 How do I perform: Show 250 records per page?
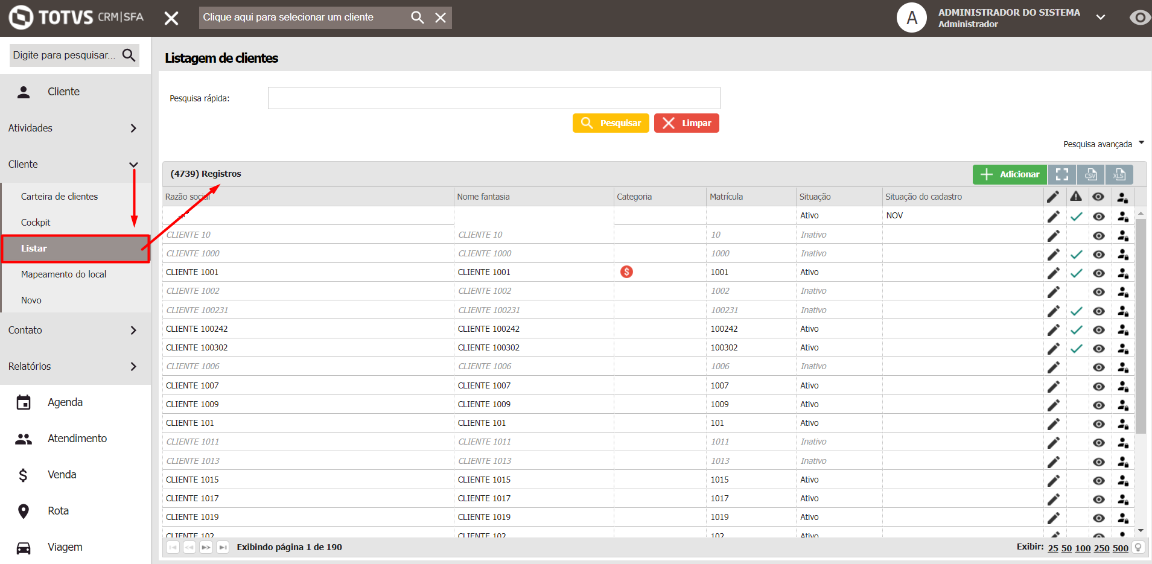click(x=1101, y=548)
